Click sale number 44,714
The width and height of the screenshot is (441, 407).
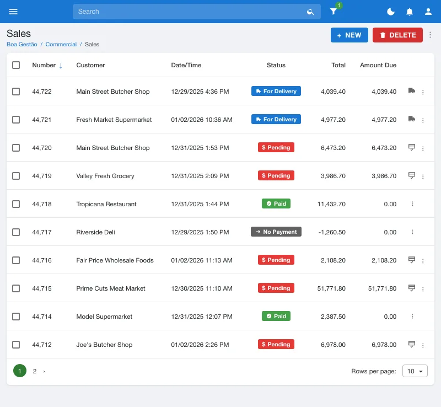(42, 317)
